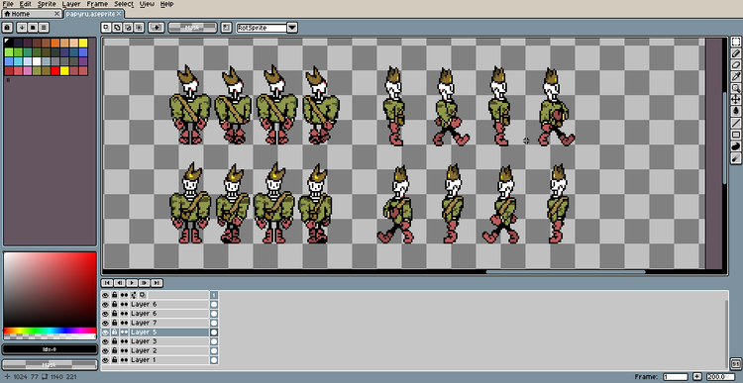
Task: Choose the Eraser tool
Action: click(x=736, y=65)
